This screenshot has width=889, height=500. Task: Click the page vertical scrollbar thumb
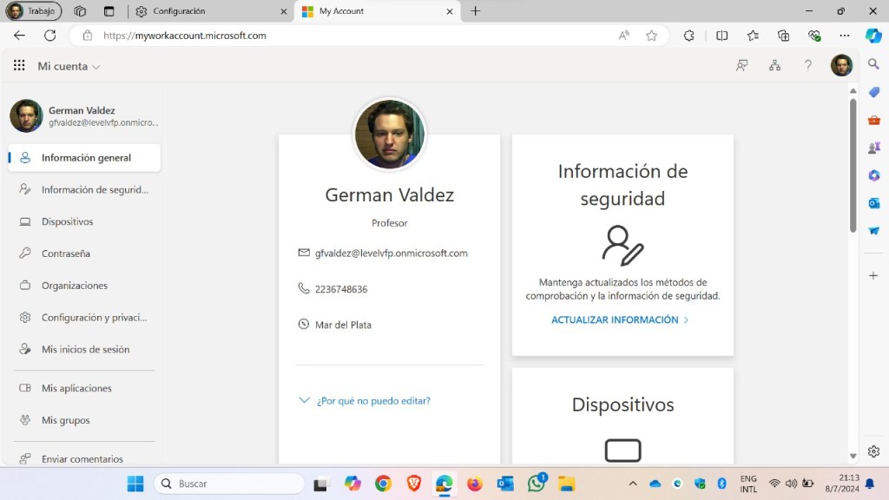tap(853, 165)
